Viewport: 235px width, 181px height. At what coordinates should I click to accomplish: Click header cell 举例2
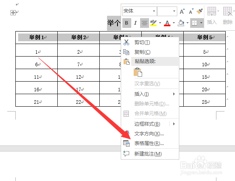click(x=78, y=38)
